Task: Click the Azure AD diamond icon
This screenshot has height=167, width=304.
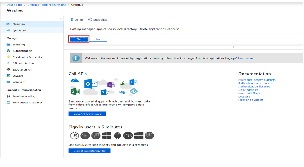Action: click(x=134, y=91)
